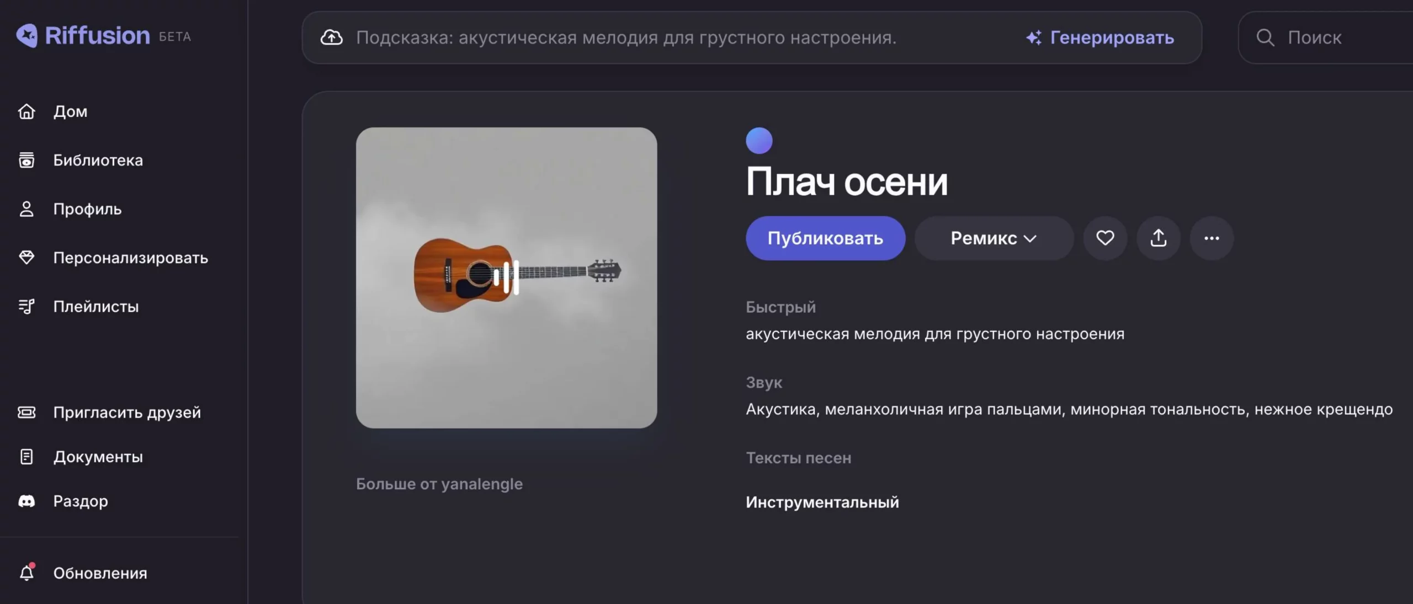This screenshot has height=604, width=1413.
Task: Open the three-dots more options menu
Action: [x=1212, y=238]
